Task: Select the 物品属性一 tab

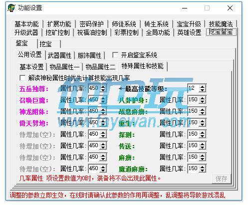Action: 64,67
